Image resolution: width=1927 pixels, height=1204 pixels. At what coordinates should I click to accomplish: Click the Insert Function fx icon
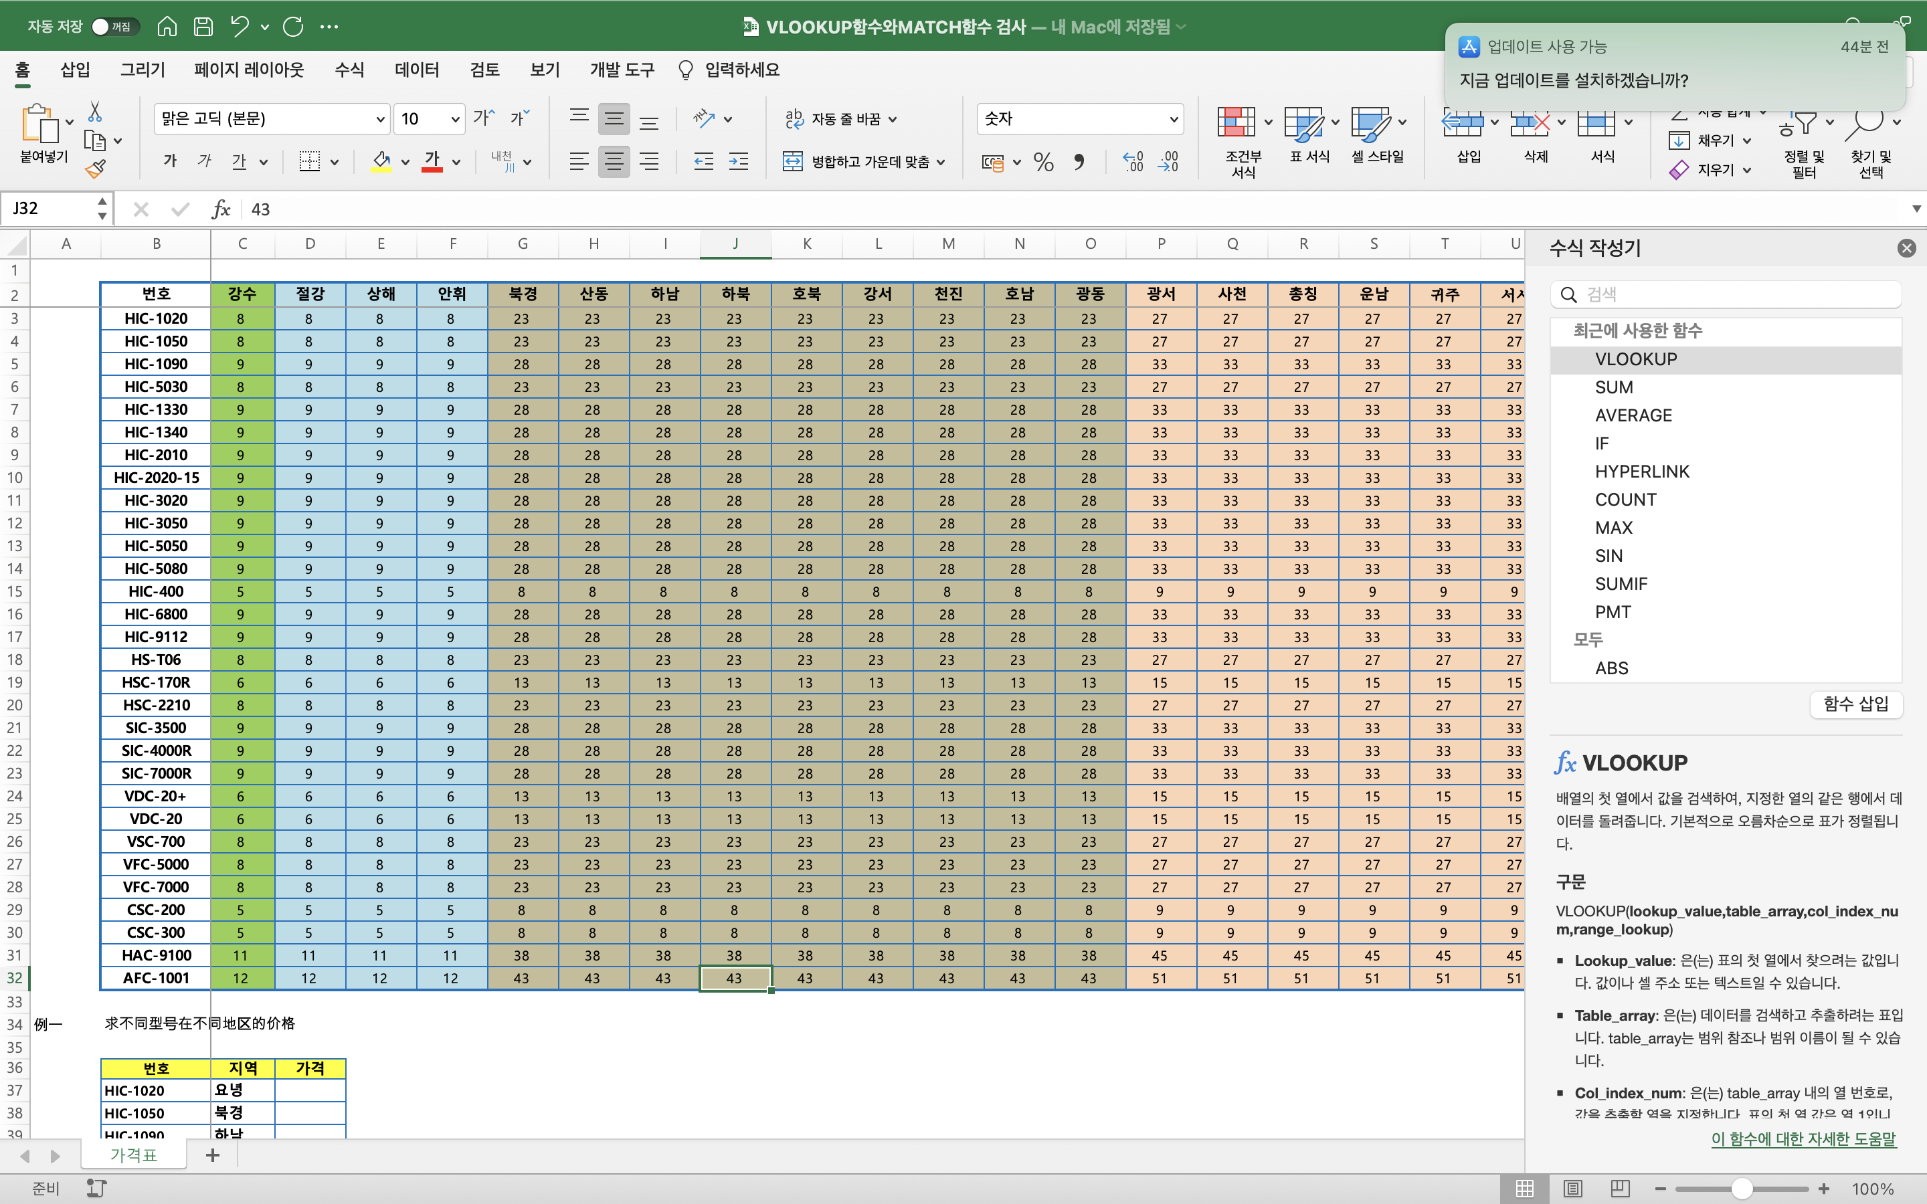click(x=221, y=209)
